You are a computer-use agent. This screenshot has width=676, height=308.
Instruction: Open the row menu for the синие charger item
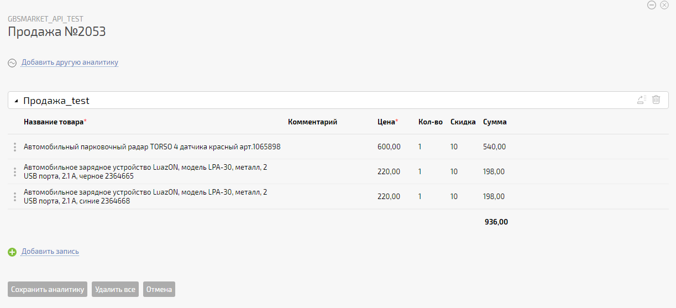tap(14, 197)
